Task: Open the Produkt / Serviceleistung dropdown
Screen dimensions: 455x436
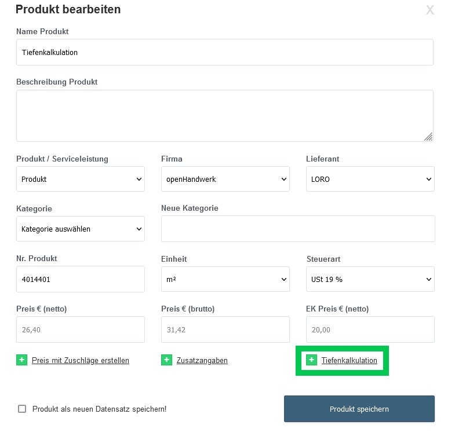Action: [81, 179]
